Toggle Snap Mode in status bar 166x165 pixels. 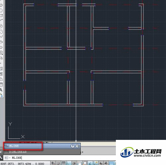pyautogui.click(x=58, y=163)
